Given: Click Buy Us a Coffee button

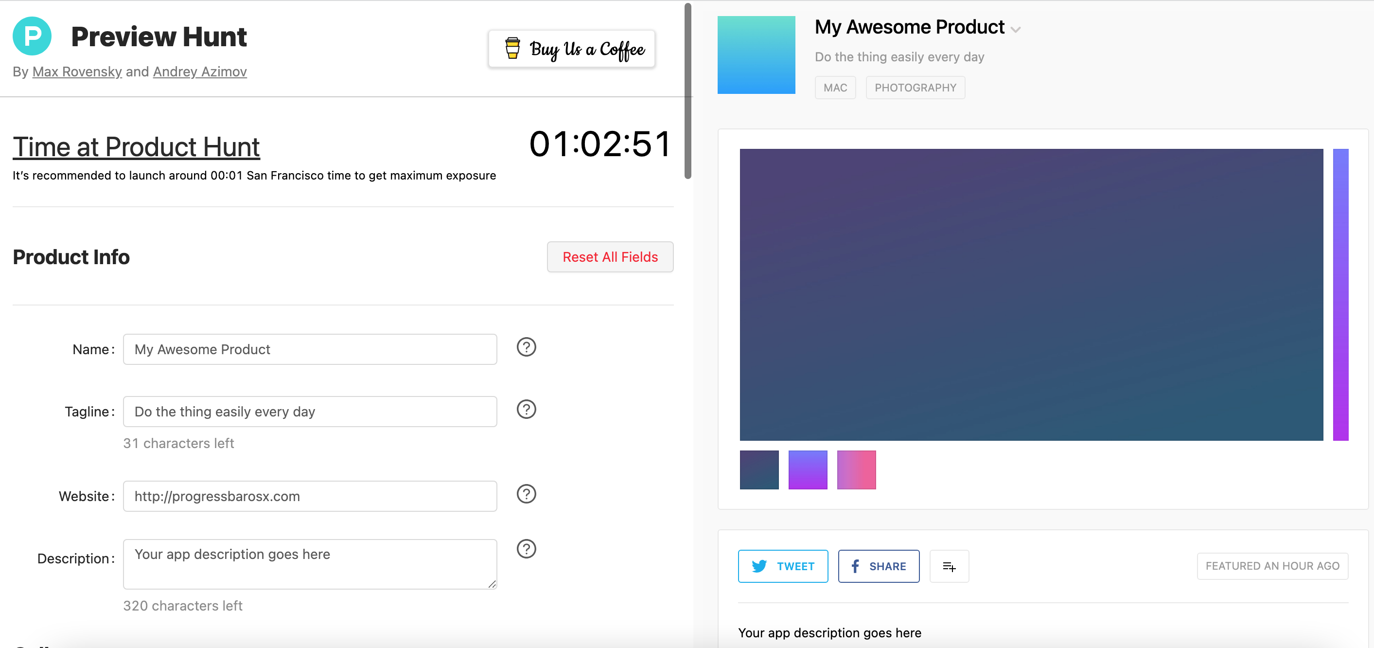Looking at the screenshot, I should click(571, 49).
